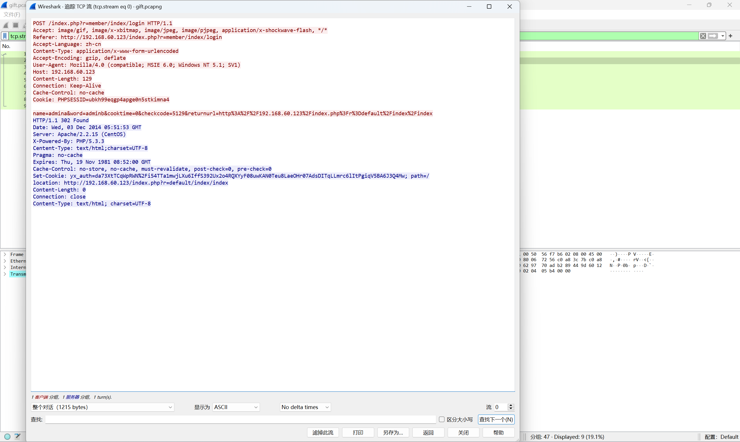Image resolution: width=740 pixels, height=442 pixels.
Task: Click the User-Agent header line
Action: (x=136, y=65)
